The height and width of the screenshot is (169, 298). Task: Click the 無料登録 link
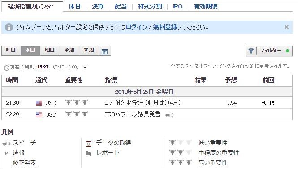tap(165, 27)
